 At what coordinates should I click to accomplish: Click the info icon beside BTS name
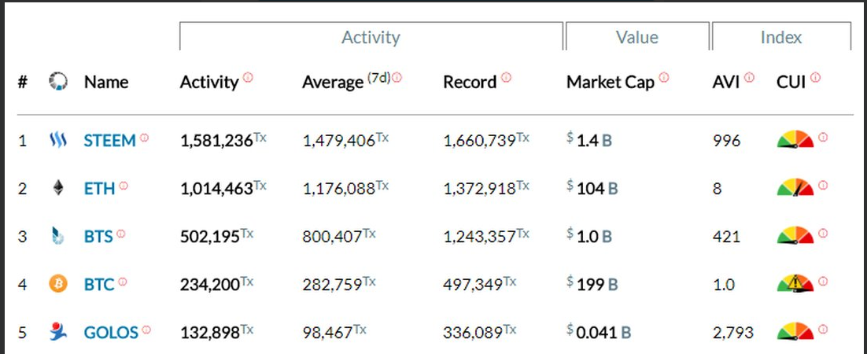pos(121,234)
